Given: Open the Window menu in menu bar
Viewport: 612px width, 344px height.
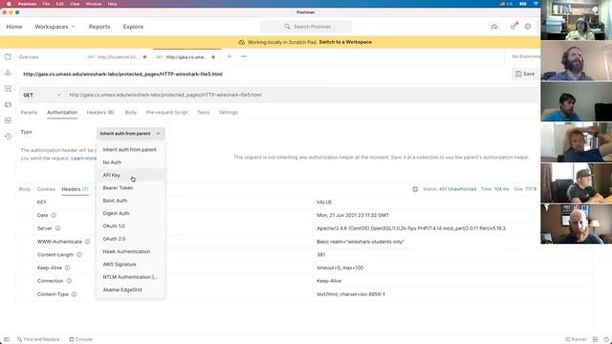Looking at the screenshot, I should tap(94, 4).
